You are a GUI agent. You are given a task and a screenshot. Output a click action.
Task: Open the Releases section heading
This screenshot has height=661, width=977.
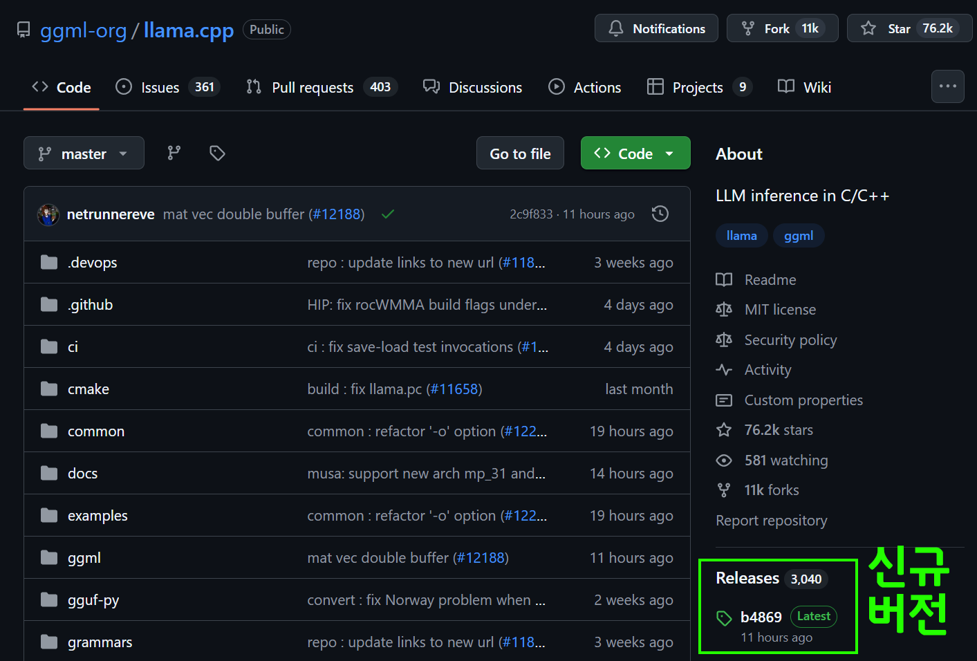(747, 578)
